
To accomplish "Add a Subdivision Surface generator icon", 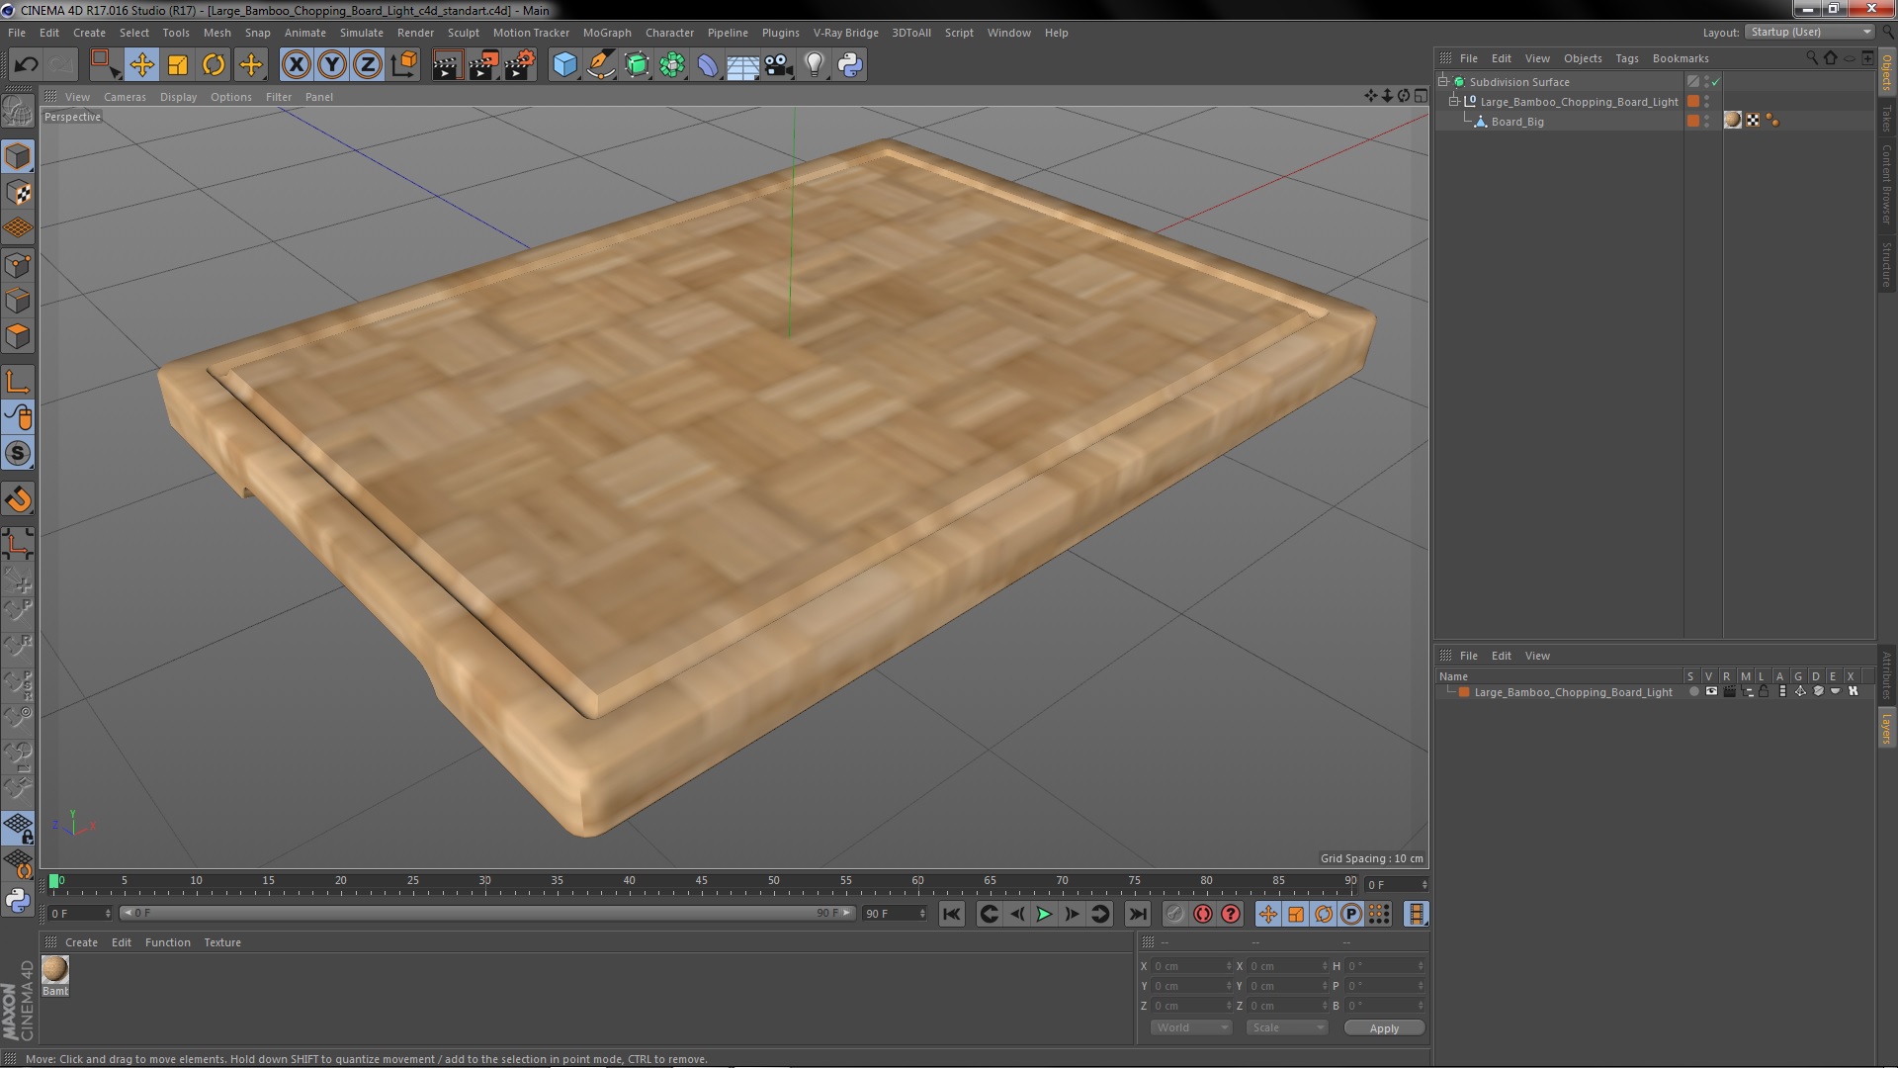I will coord(637,65).
